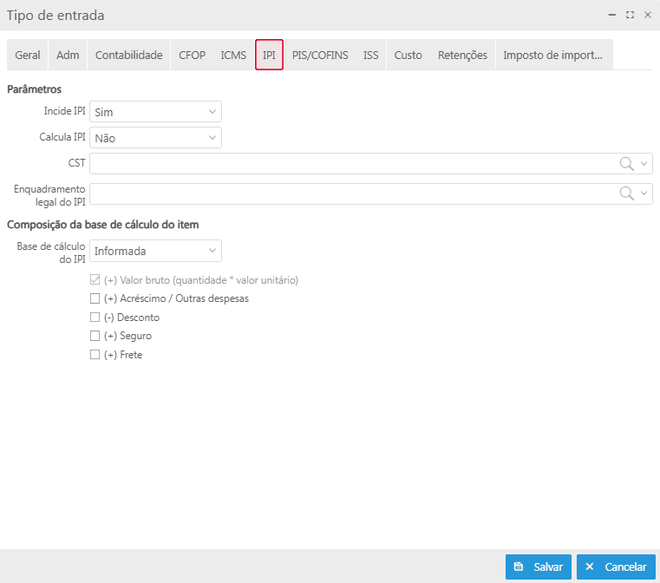Click inside the Enquadramento legal do IPI field
The image size is (660, 583).
347,193
